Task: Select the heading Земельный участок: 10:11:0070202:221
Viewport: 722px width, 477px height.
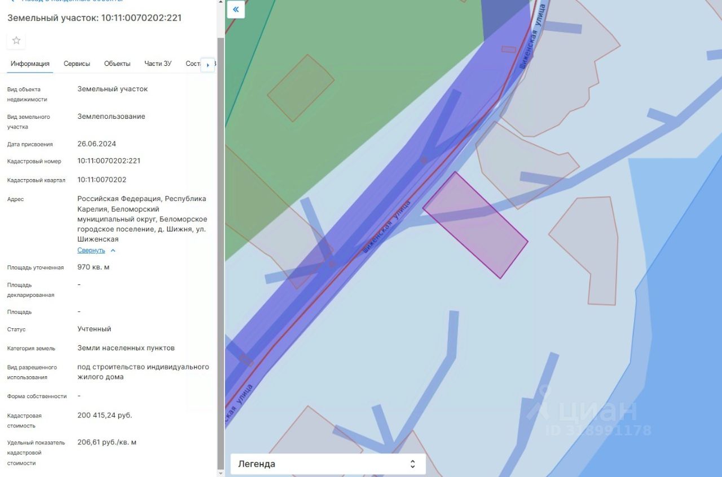Action: 95,17
